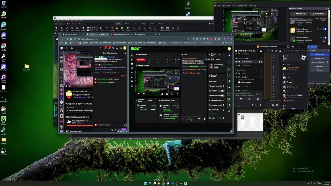331x186 pixels.
Task: Click the Kick lightning quick-action icon
Action: pyautogui.click(x=229, y=75)
